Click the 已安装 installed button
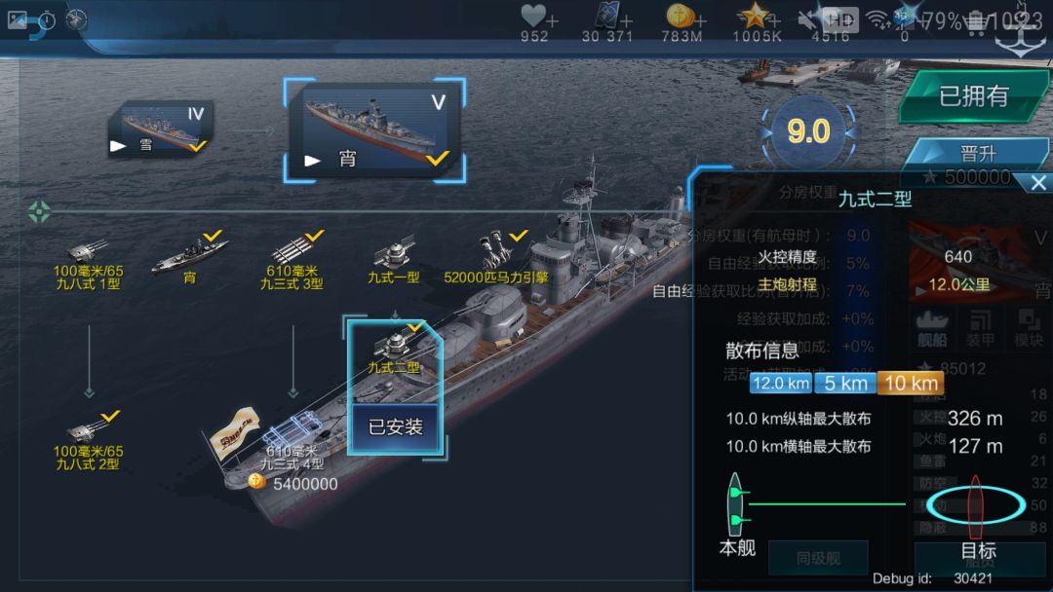This screenshot has height=592, width=1053. pyautogui.click(x=396, y=427)
